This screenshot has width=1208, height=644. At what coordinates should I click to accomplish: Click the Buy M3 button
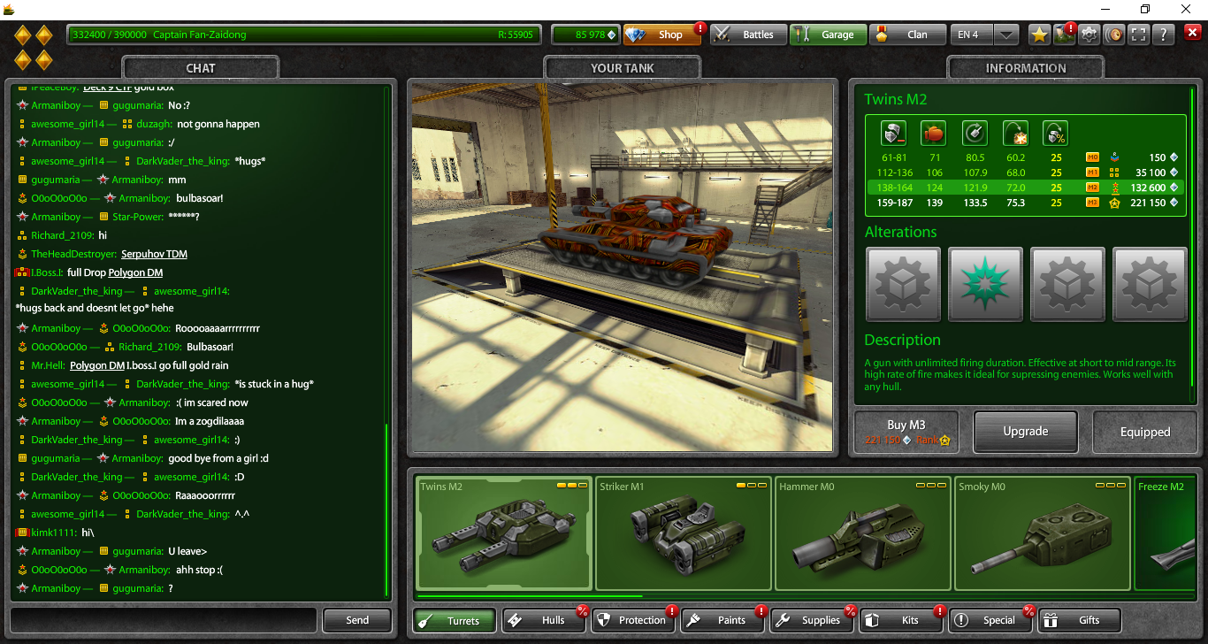(x=906, y=432)
